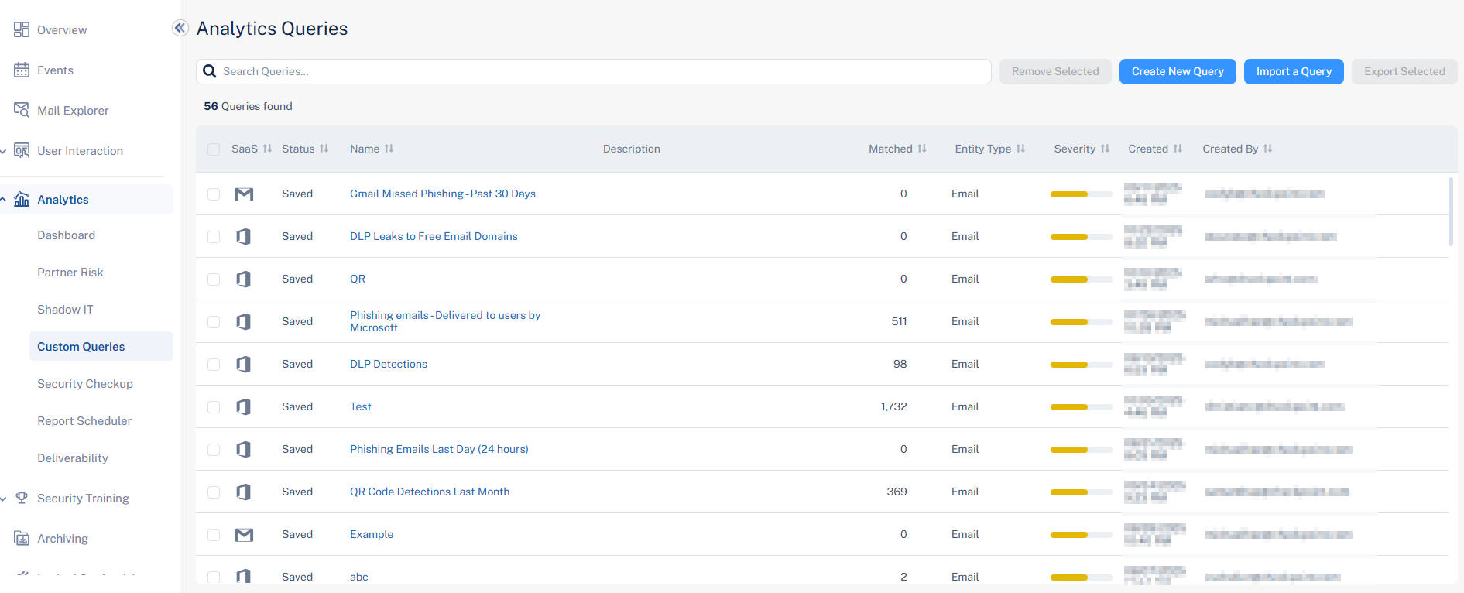Click the Security Training trophy icon
This screenshot has height=593, width=1464.
click(x=22, y=498)
